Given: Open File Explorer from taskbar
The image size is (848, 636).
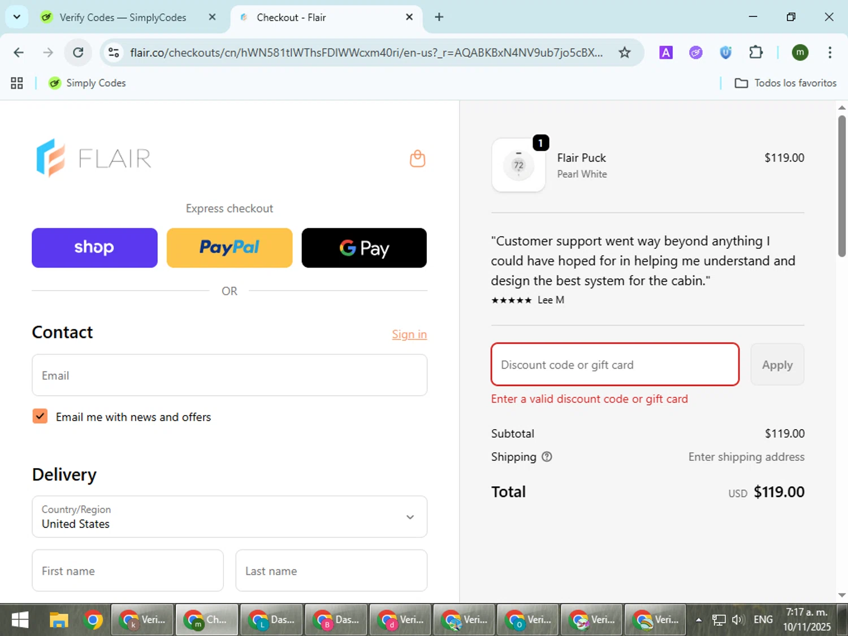Looking at the screenshot, I should click(x=58, y=620).
